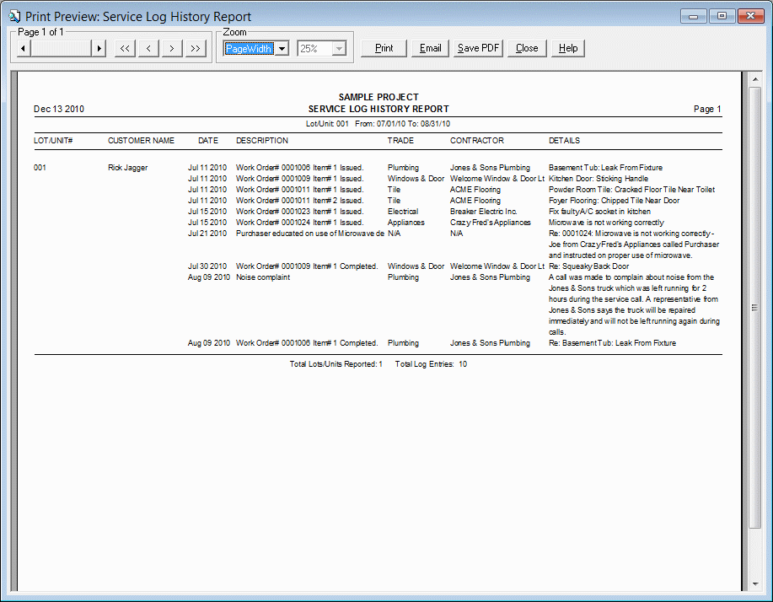Click detail Fix faulty A/C socket in kitchen

[599, 212]
